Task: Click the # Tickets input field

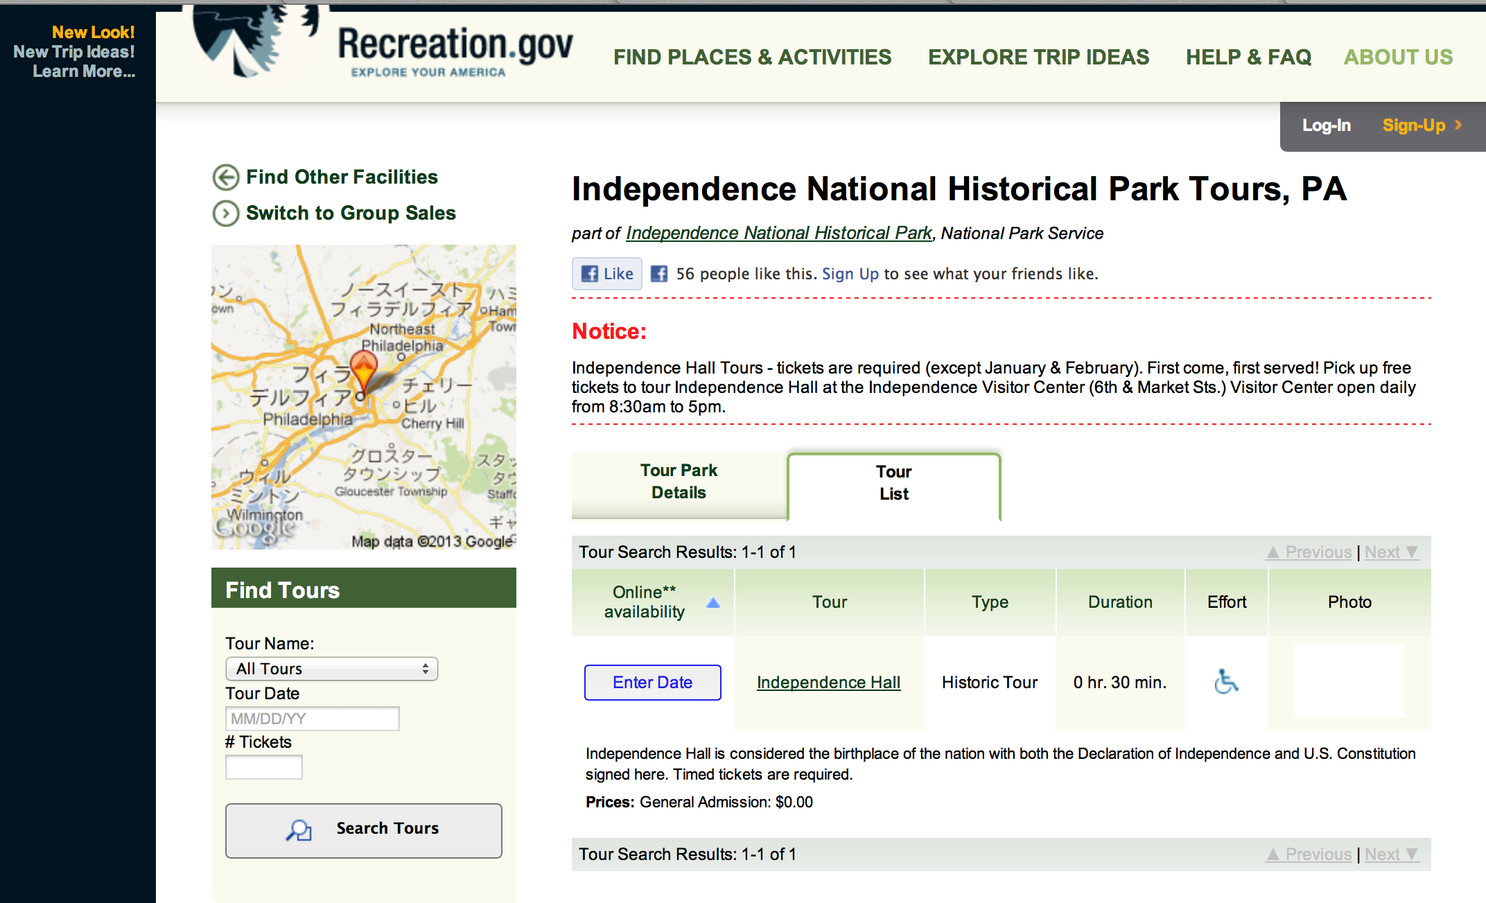Action: 264,767
